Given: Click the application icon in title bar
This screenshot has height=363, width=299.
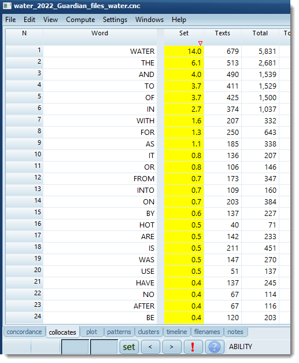Looking at the screenshot, I should [7, 6].
